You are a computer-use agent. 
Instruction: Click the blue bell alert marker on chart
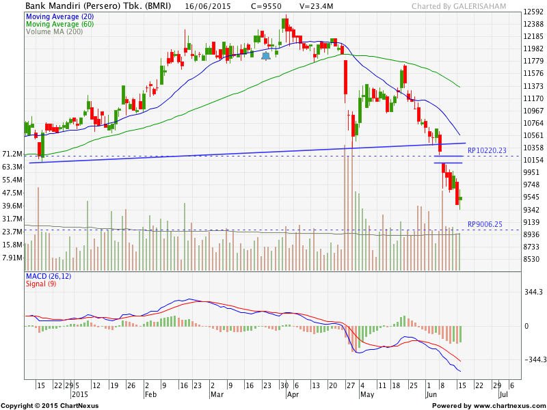(266, 56)
